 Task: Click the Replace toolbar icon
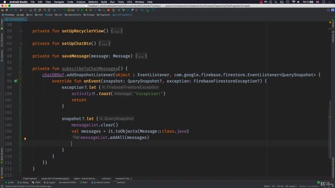pyautogui.click(x=49, y=10)
